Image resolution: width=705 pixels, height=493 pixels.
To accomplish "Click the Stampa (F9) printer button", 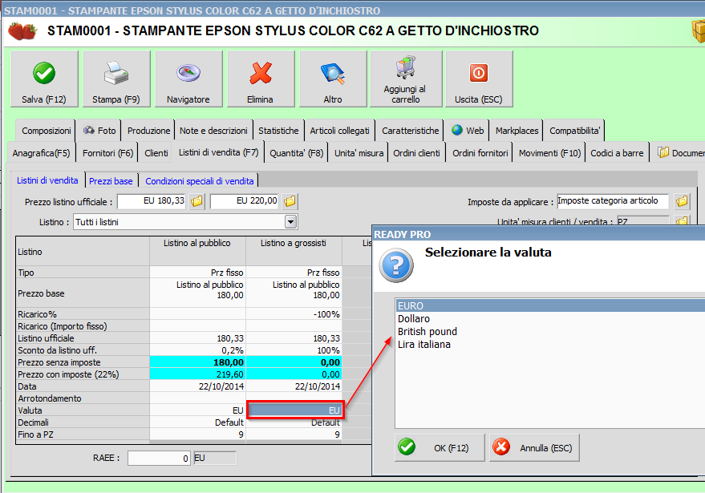I will 116,79.
